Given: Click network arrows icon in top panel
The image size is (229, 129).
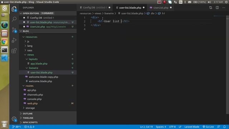Looking at the screenshot, I should pyautogui.click(x=175, y=2).
